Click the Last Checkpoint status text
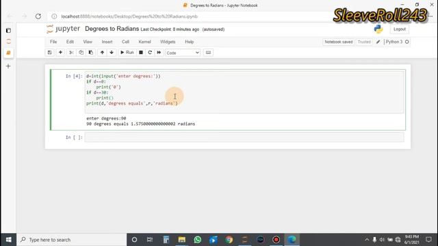Screen dimensions: 438x246 170,29
